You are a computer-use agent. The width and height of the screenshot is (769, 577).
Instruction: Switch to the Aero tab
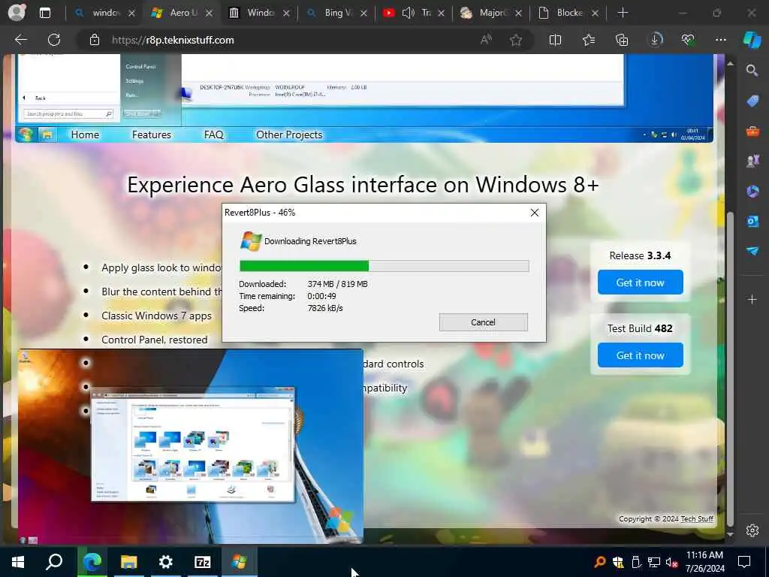[182, 13]
